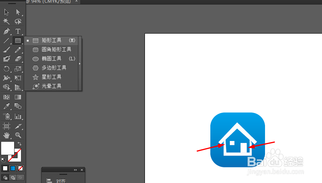
Task: Choose 星形工具 from the flyout menu
Action: click(51, 77)
